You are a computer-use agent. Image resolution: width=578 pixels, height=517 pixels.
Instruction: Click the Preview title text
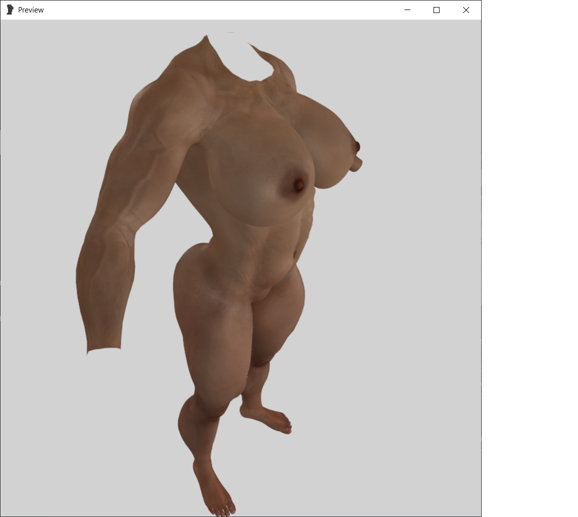point(31,11)
